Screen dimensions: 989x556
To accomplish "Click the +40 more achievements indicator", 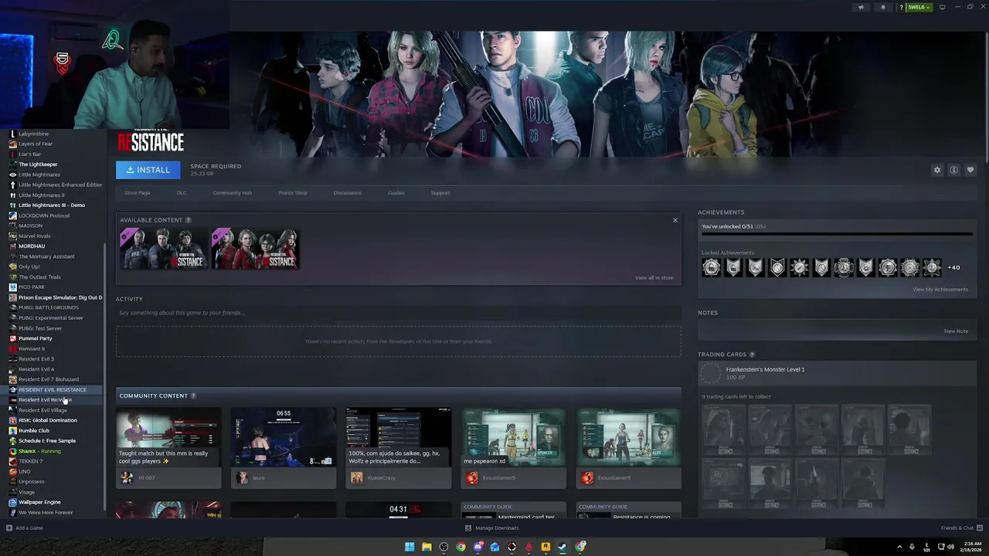I will click(x=954, y=268).
